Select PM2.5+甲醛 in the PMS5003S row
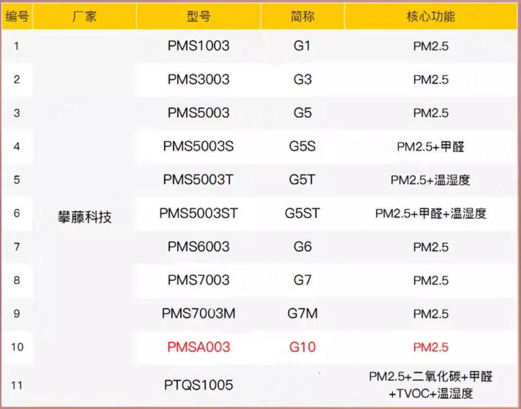521x409 pixels. [431, 146]
